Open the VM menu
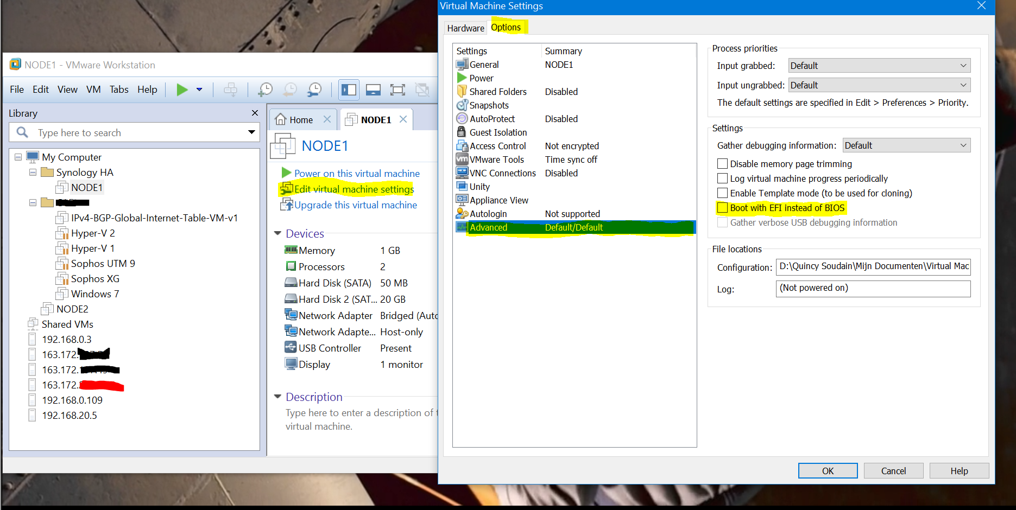The width and height of the screenshot is (1016, 510). (x=93, y=90)
